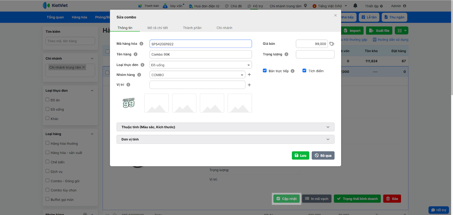Click the info icon next to Tên hàng

pos(136,54)
